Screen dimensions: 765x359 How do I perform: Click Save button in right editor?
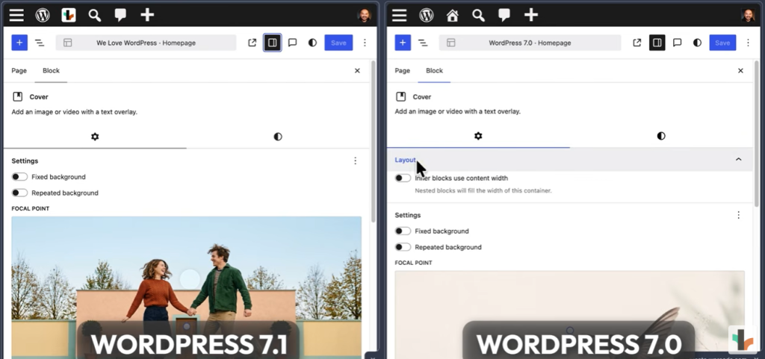[x=722, y=43]
